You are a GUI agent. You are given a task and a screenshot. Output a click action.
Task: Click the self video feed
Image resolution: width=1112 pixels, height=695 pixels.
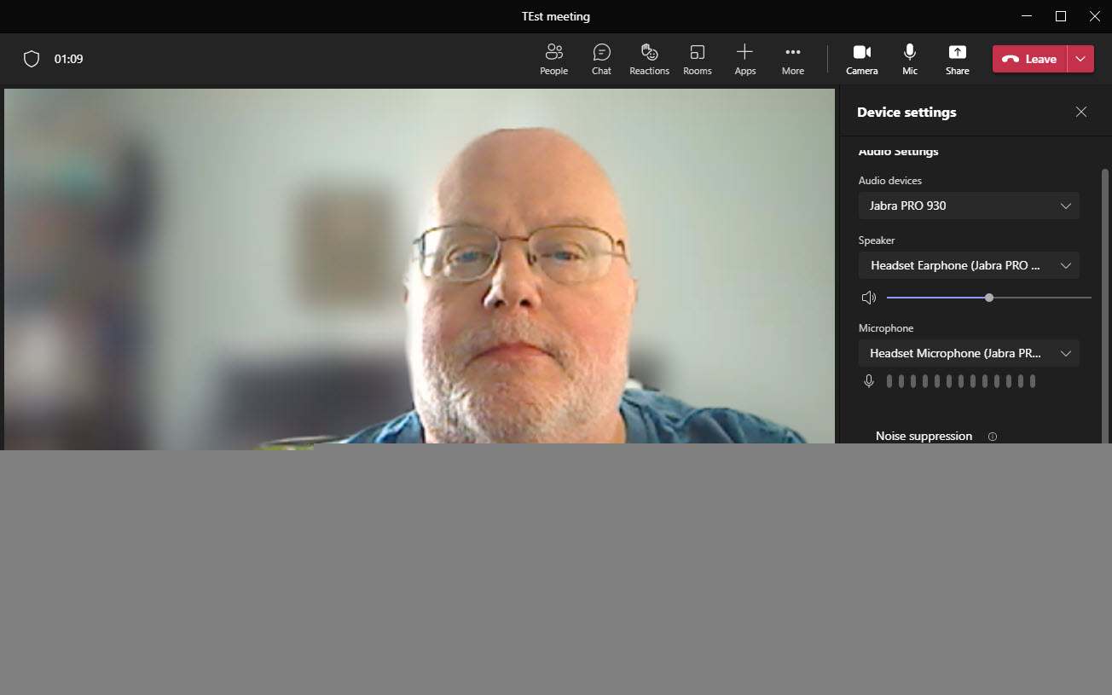[x=419, y=269]
